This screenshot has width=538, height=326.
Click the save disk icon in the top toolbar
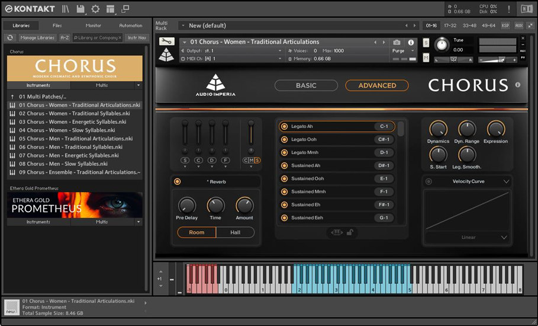tap(80, 9)
